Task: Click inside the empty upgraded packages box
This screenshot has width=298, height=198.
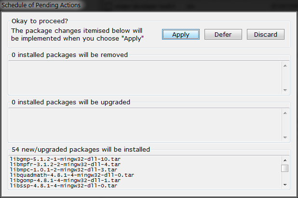Action: [145, 124]
